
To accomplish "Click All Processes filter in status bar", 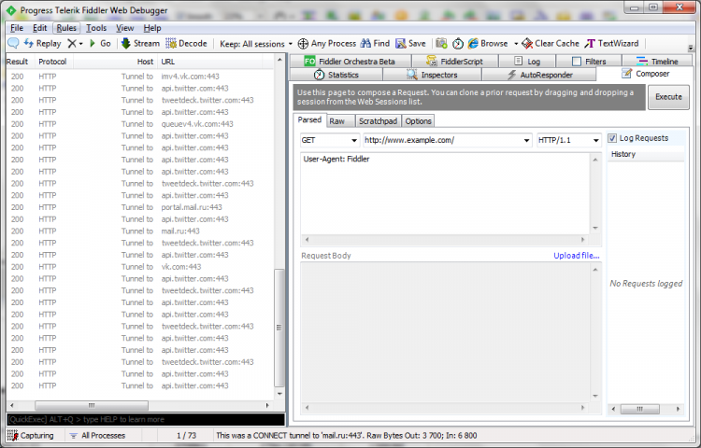I will [97, 436].
